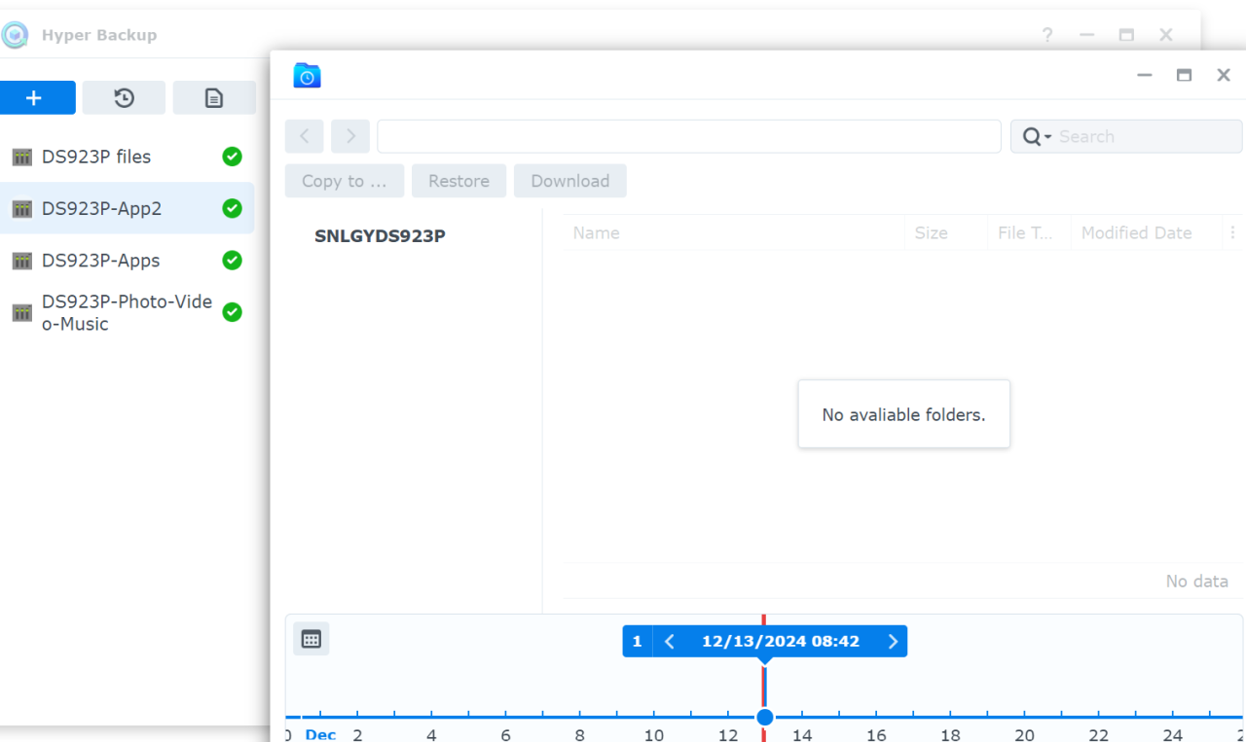The height and width of the screenshot is (742, 1246).
Task: Click the backup explorer clock-folder icon
Action: click(307, 75)
